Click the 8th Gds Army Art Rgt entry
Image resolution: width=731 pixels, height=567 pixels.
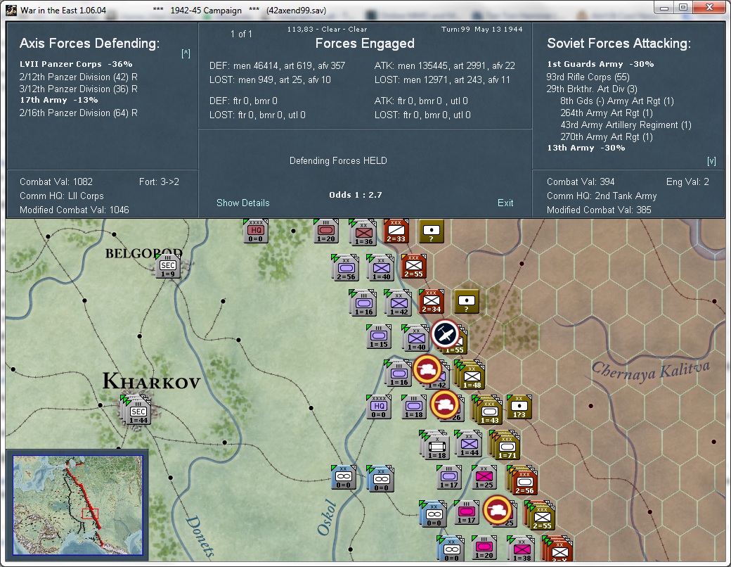click(617, 101)
